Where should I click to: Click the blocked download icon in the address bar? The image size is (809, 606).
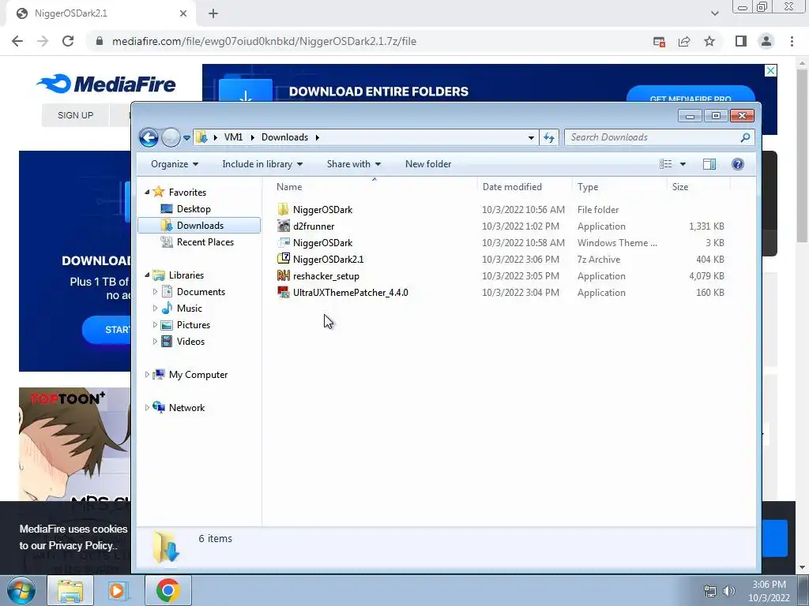[x=659, y=41]
